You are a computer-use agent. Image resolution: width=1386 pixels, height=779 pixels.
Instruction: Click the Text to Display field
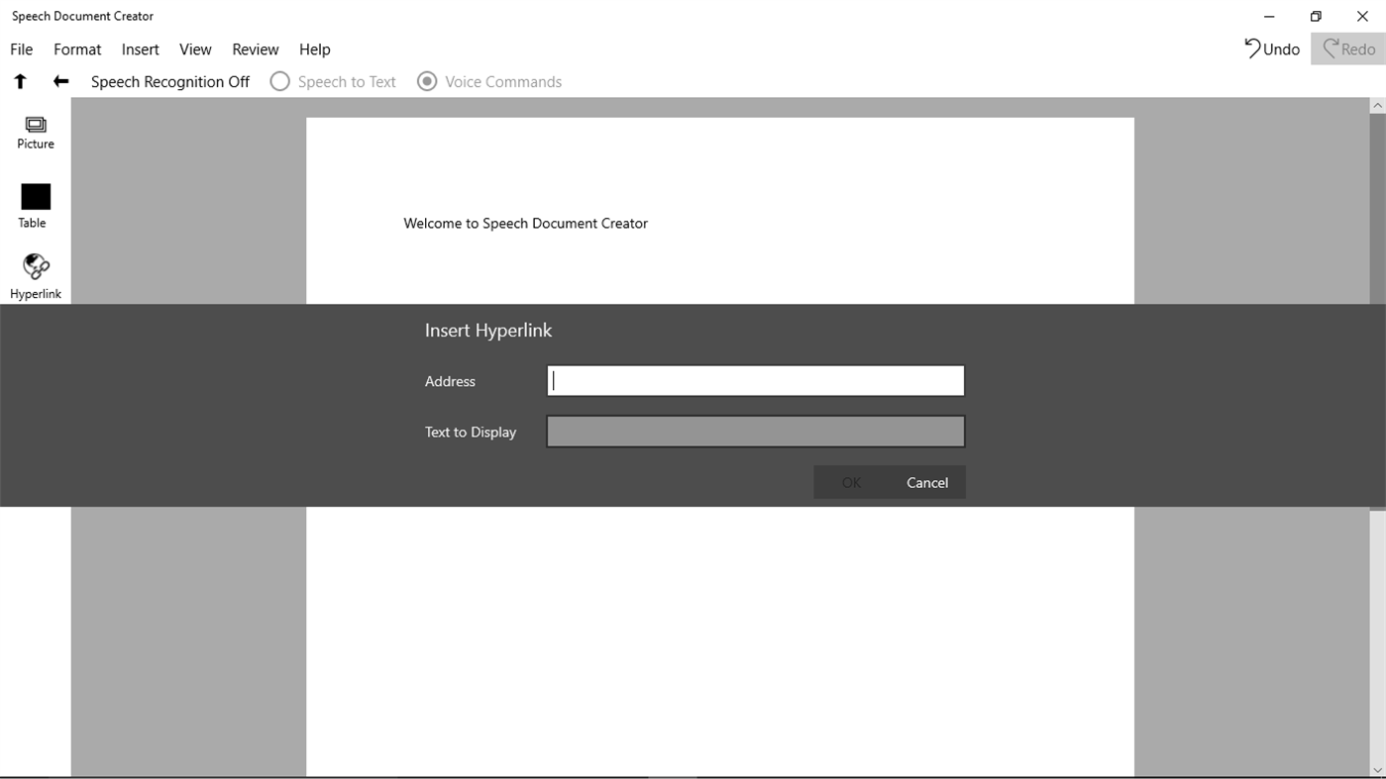pos(754,431)
